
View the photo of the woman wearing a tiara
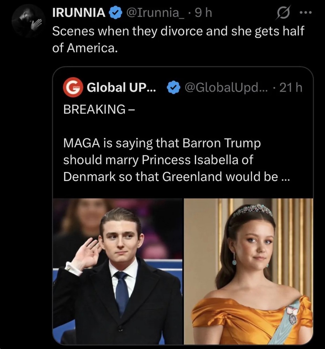pyautogui.click(x=248, y=271)
